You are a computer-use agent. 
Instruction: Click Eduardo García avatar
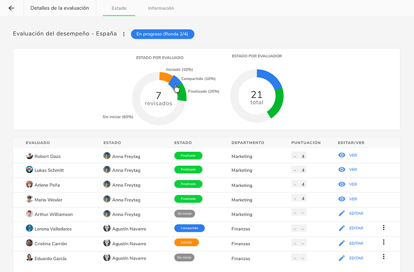tap(29, 258)
